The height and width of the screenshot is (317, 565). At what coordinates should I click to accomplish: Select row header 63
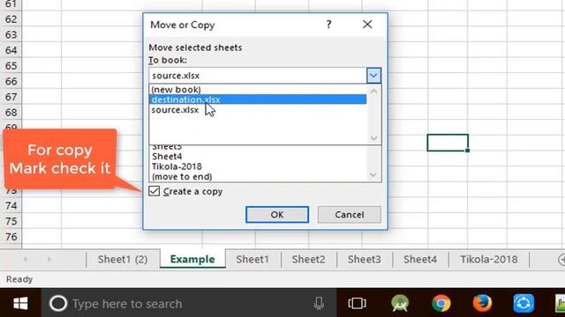11,35
